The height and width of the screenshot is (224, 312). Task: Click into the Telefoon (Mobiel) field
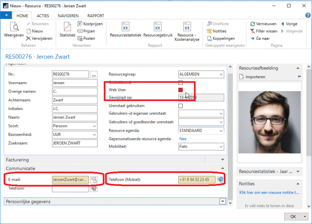pyautogui.click(x=197, y=180)
